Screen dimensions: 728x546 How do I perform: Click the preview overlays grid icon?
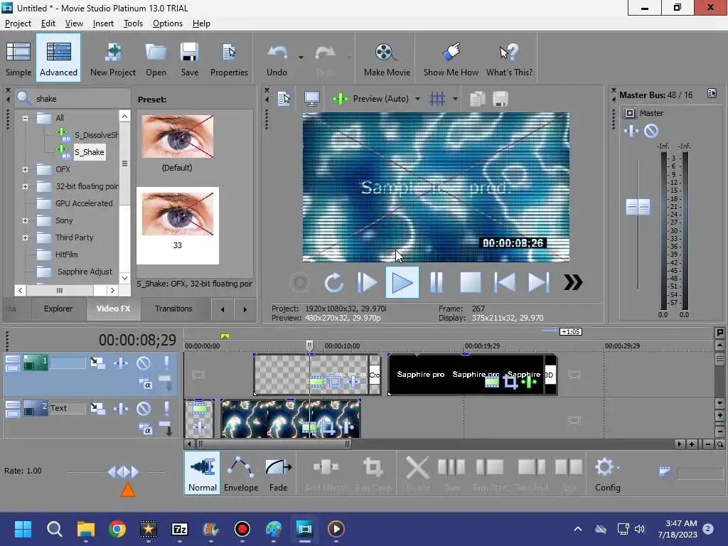[x=437, y=98]
